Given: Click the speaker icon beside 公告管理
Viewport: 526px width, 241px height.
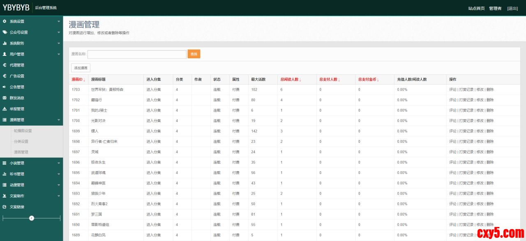Looking at the screenshot, I should click(x=5, y=87).
